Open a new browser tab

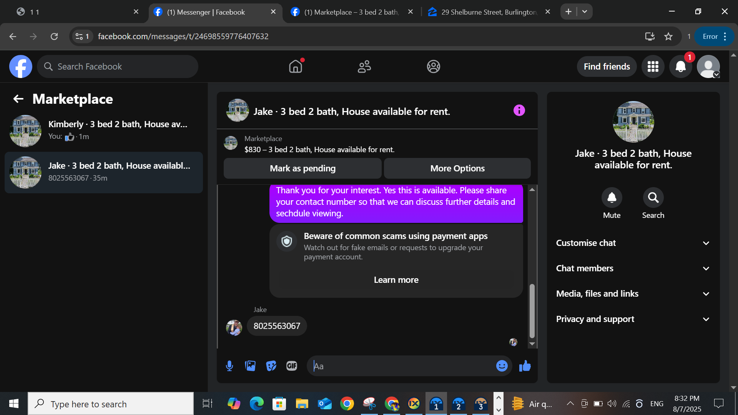coord(568,12)
